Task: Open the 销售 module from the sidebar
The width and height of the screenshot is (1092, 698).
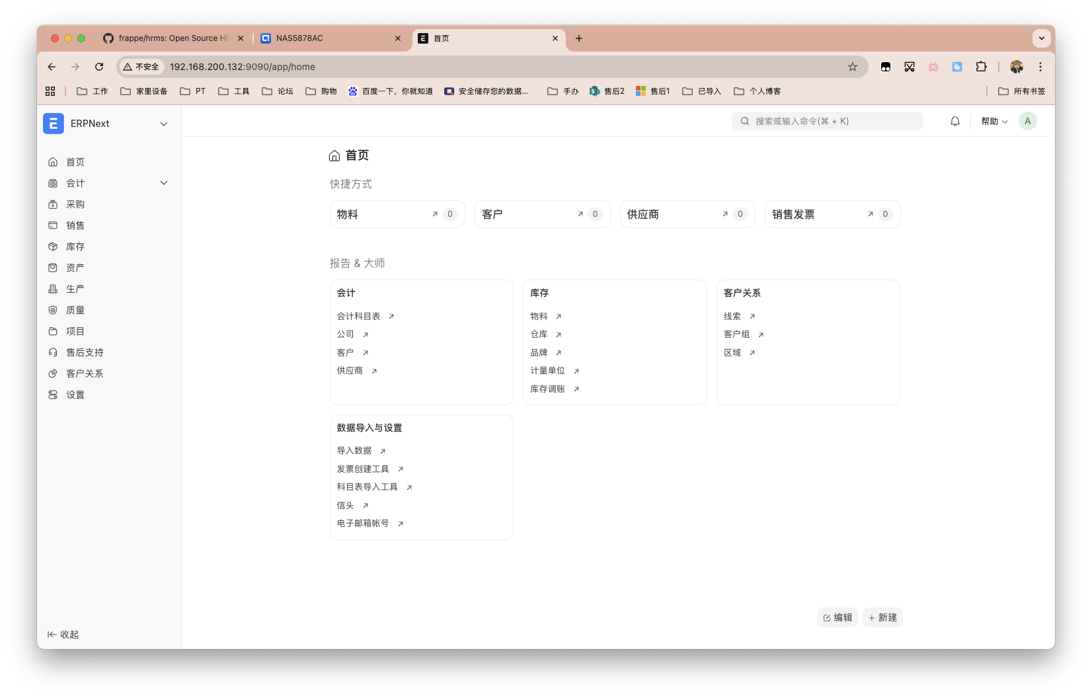Action: point(75,225)
